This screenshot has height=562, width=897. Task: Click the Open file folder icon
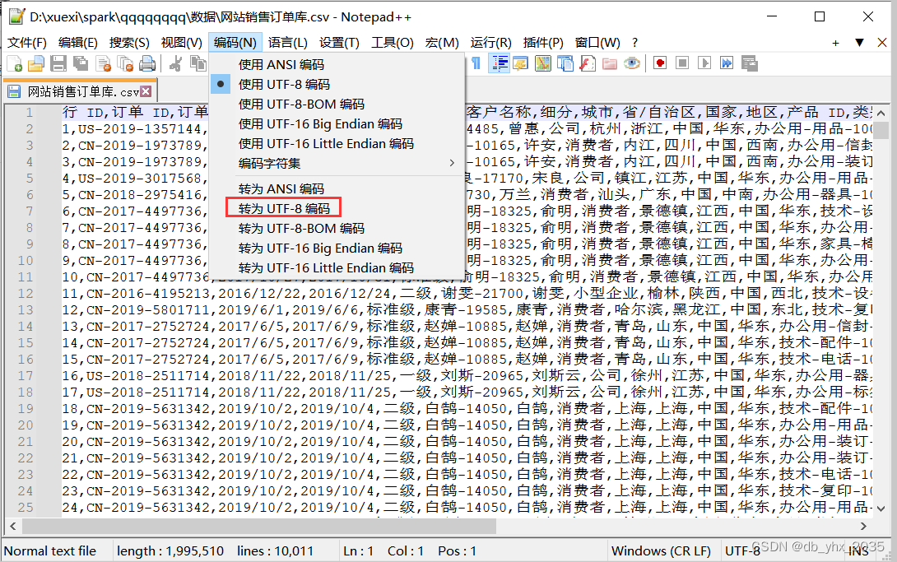(x=36, y=63)
